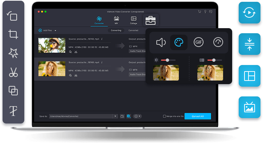Open the save path dropdown arrow
This screenshot has width=263, height=143.
(x=115, y=116)
